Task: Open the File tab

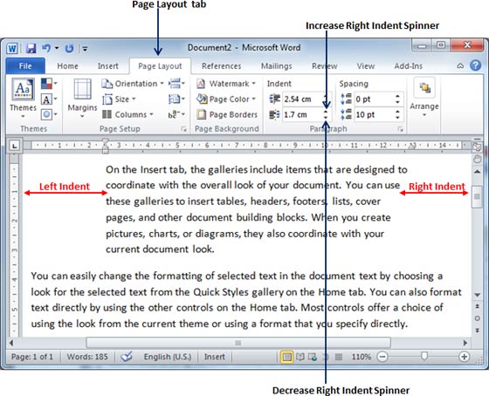Action: tap(25, 66)
